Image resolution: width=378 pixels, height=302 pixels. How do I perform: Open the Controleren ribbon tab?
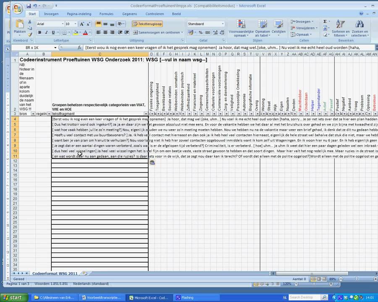click(155, 14)
